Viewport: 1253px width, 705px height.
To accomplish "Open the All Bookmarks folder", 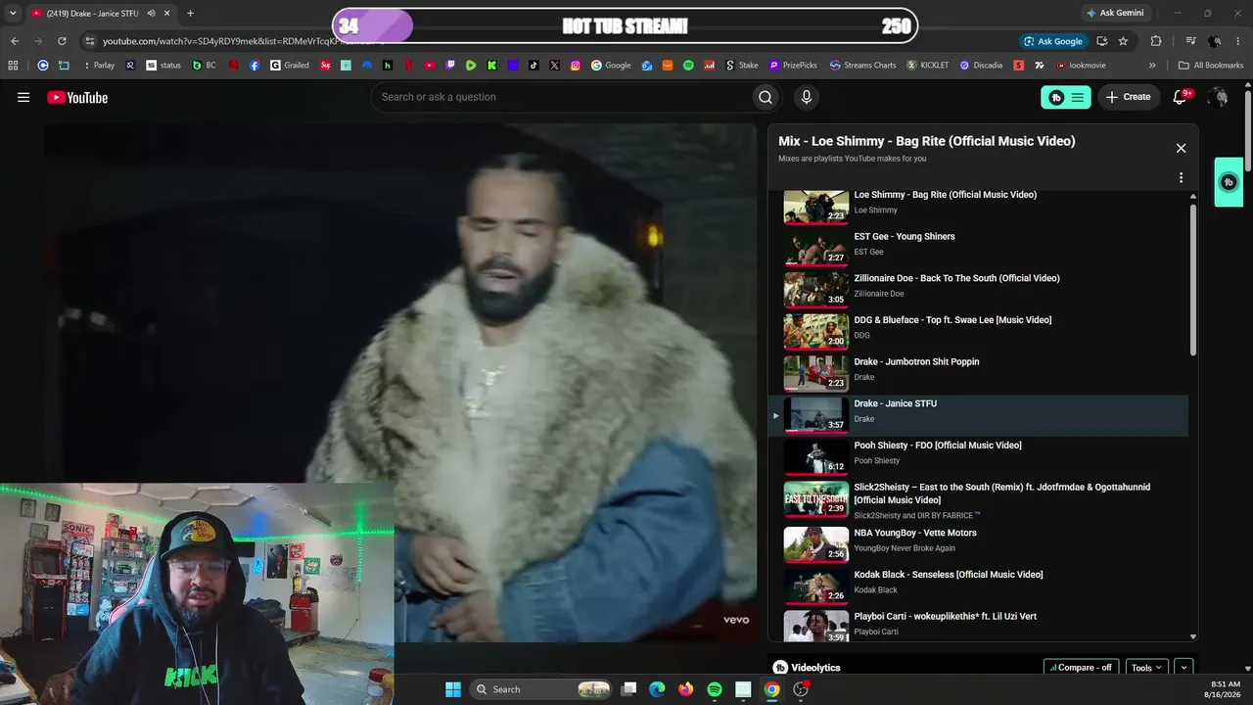I will click(1211, 66).
